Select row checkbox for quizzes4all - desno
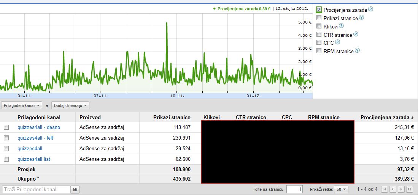This screenshot has width=418, height=195. pos(6,127)
